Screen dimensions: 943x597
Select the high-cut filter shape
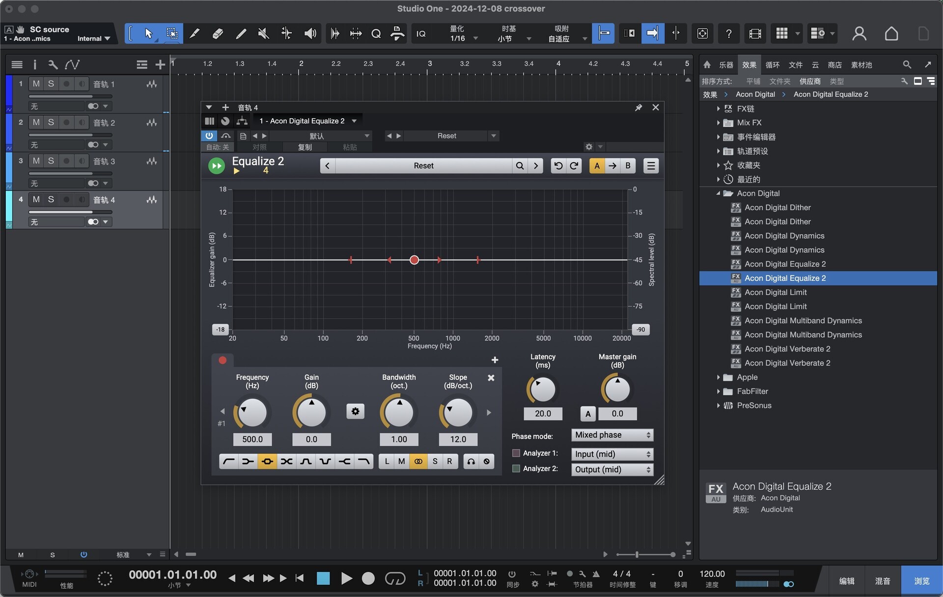click(x=364, y=461)
